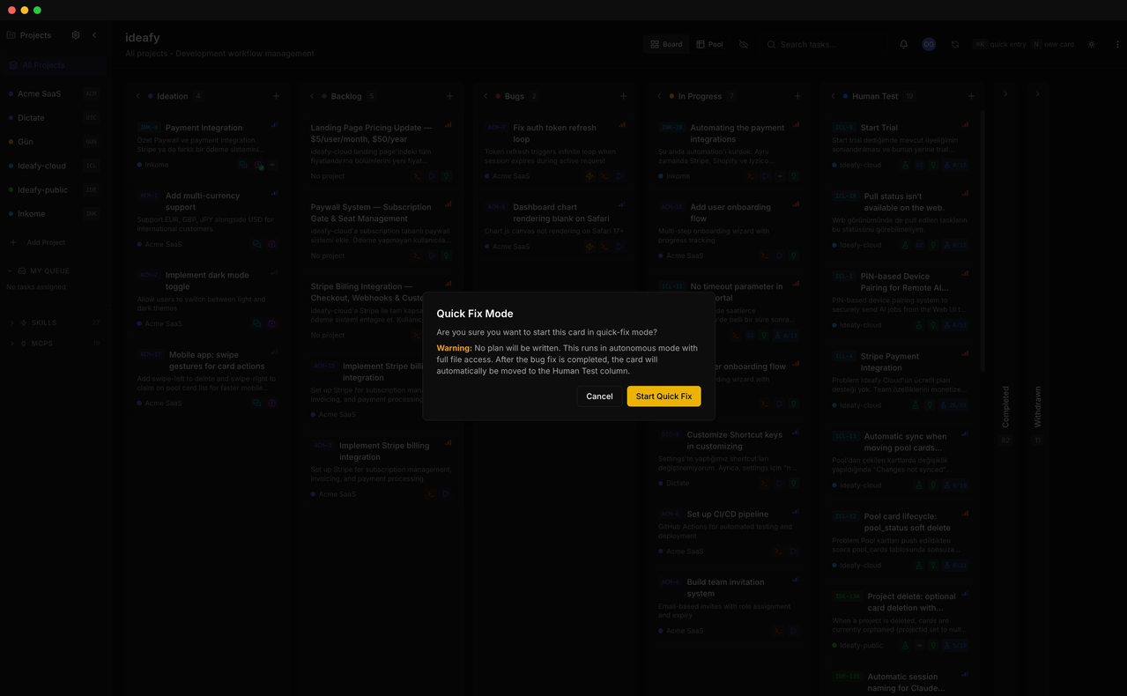Click the Start Quick Fix button

point(664,396)
